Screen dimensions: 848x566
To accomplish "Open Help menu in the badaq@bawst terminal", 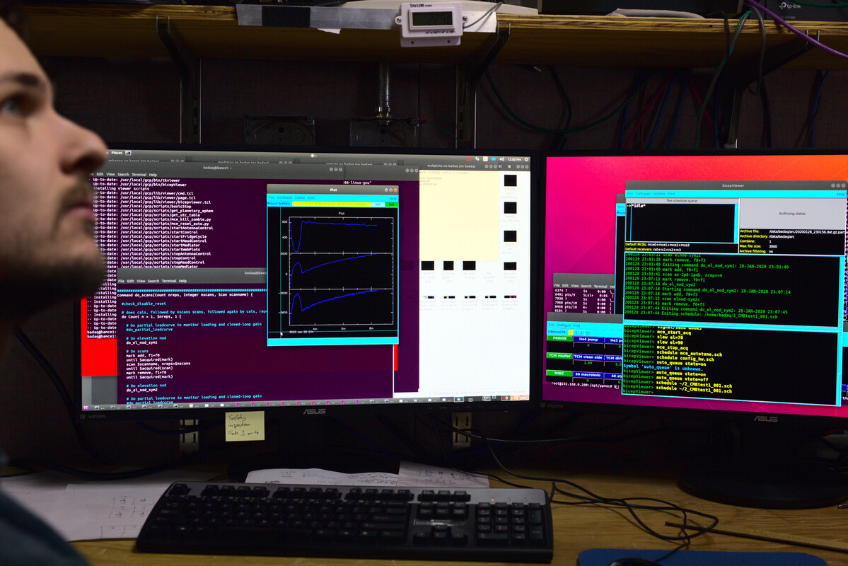I will click(153, 175).
